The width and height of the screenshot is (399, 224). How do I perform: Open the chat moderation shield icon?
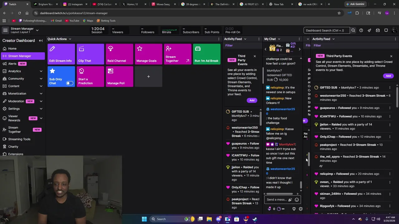tap(294, 209)
